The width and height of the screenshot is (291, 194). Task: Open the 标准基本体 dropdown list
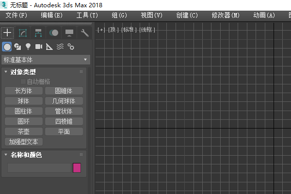coord(46,60)
